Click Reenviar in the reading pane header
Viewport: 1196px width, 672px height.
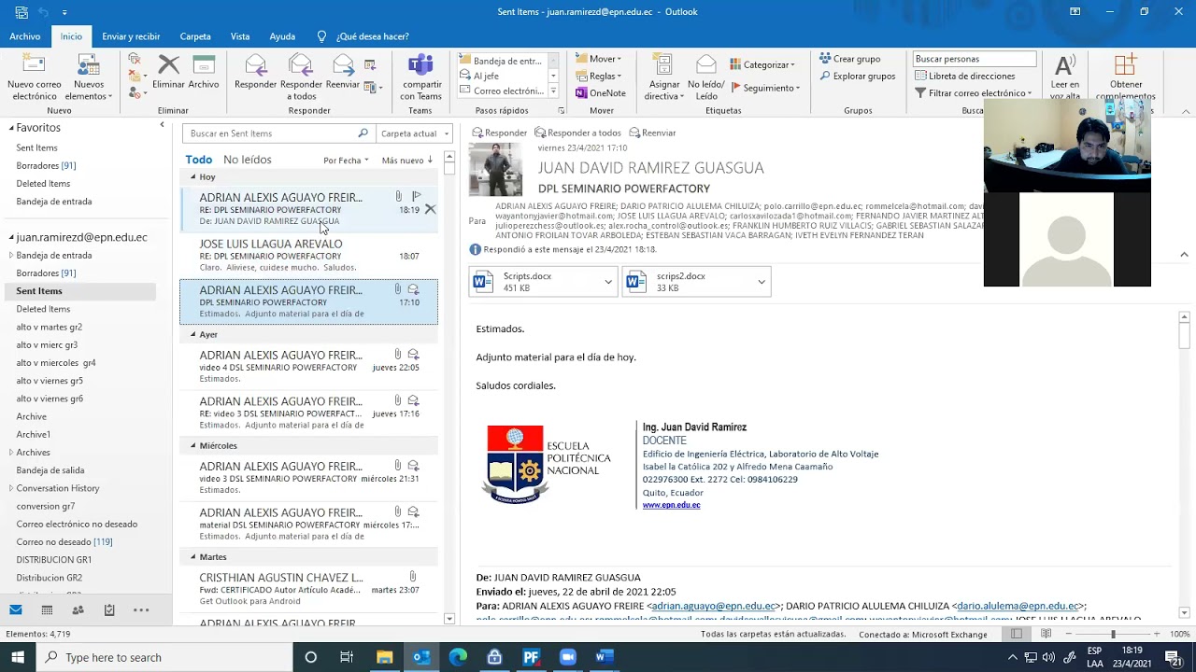[652, 133]
